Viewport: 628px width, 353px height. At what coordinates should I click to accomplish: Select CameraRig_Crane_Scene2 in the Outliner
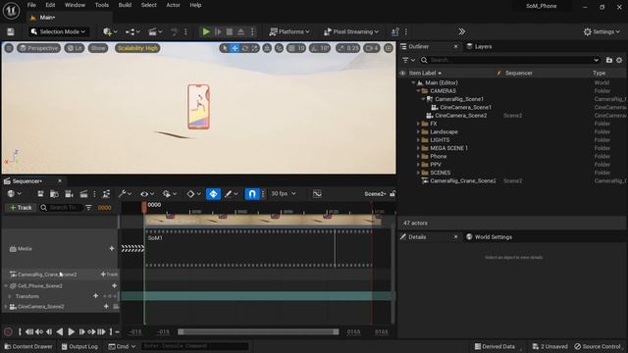pyautogui.click(x=462, y=180)
